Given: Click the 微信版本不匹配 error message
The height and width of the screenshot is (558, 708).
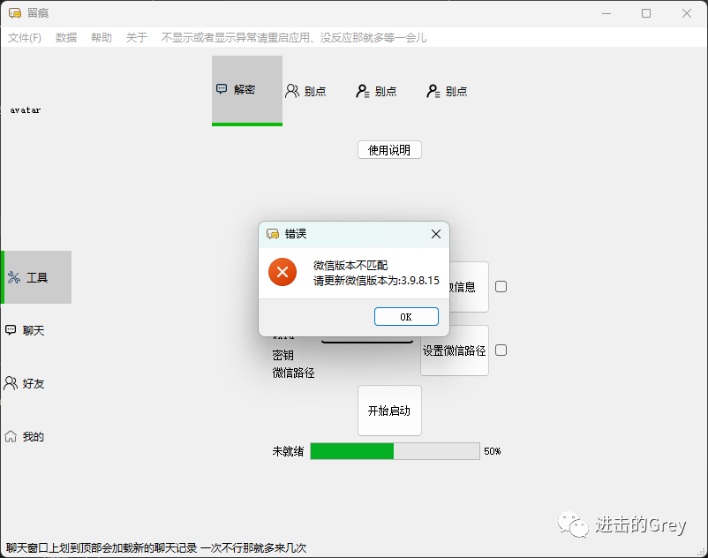Looking at the screenshot, I should (x=350, y=266).
